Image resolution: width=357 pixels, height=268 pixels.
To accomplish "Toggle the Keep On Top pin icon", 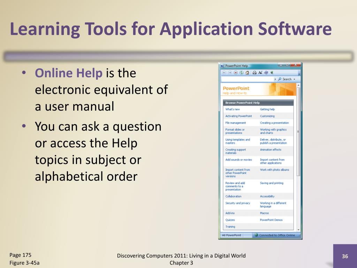I will 272,73.
